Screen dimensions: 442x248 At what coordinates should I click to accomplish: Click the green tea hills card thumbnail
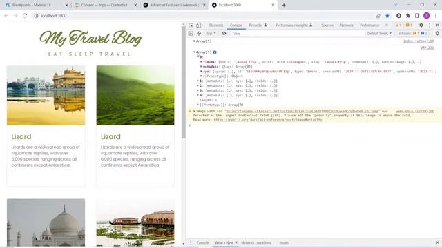(135, 95)
